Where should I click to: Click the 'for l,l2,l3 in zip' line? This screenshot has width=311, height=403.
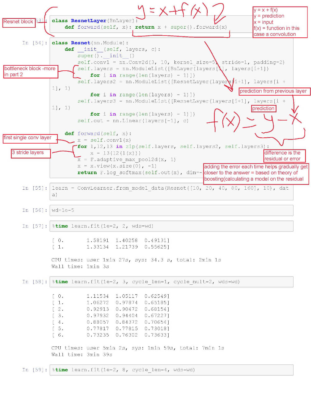[x=173, y=146]
